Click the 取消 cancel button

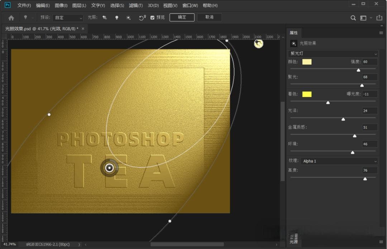click(209, 17)
